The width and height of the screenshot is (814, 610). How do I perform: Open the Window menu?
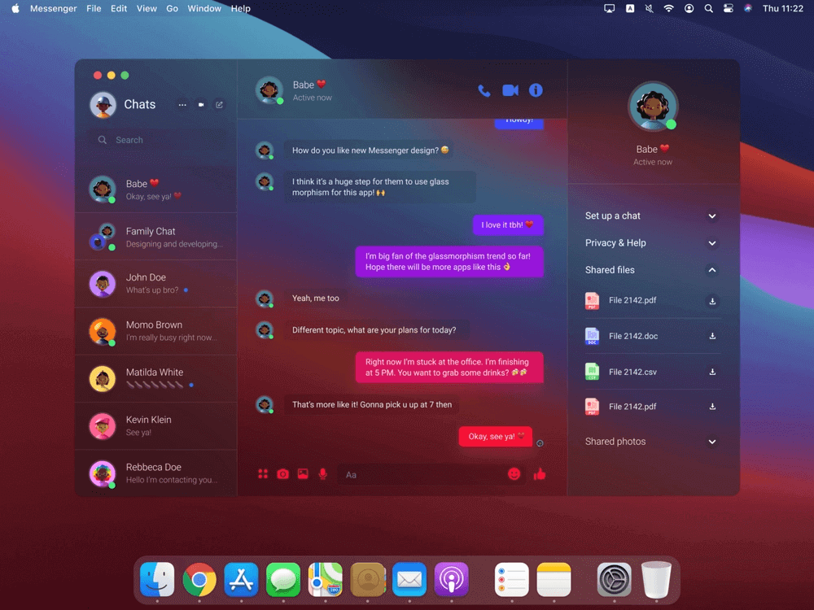point(204,8)
